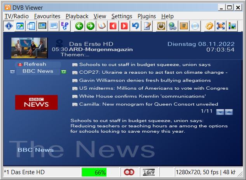246x180 pixels.
Task: Click the blue curved undo arrow icon
Action: pos(135,26)
